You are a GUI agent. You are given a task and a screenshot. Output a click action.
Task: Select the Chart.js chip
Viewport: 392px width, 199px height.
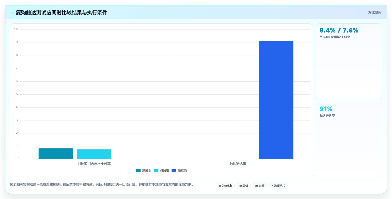[x=225, y=186]
